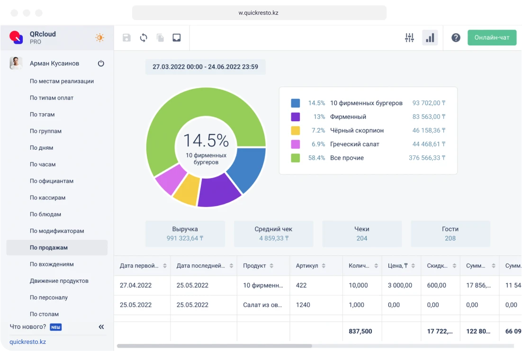Toggle the light theme sun icon

pos(99,38)
